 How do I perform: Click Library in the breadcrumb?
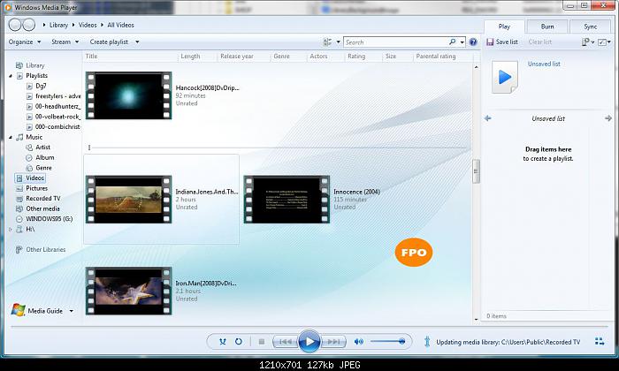click(59, 25)
